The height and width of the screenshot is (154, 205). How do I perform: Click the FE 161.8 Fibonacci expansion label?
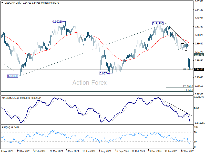188,86
